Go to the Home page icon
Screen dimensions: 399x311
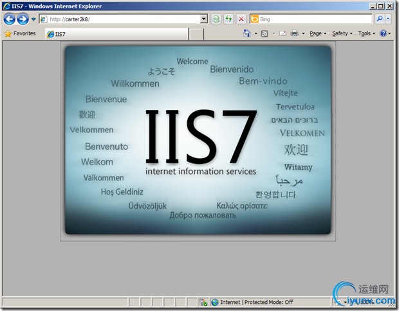pos(247,33)
